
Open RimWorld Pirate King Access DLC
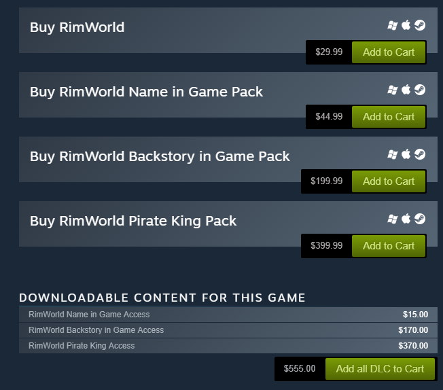click(x=228, y=346)
